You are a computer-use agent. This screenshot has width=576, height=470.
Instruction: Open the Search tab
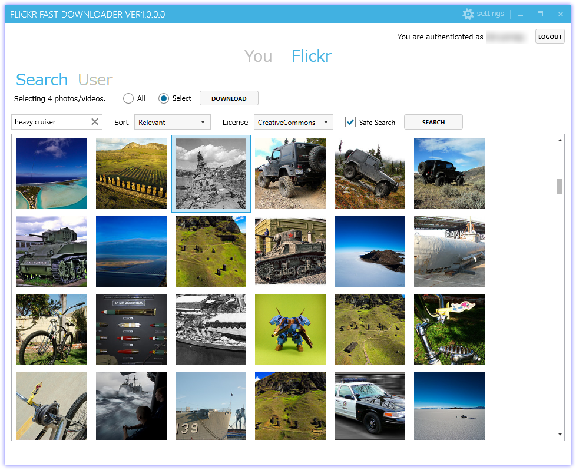point(42,80)
